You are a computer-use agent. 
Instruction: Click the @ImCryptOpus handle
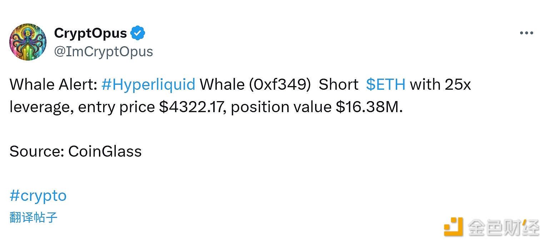pyautogui.click(x=104, y=52)
